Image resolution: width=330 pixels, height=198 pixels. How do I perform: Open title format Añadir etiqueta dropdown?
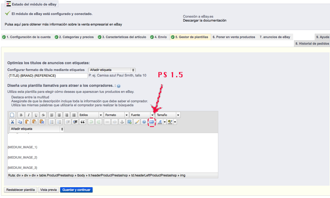pyautogui.click(x=112, y=70)
